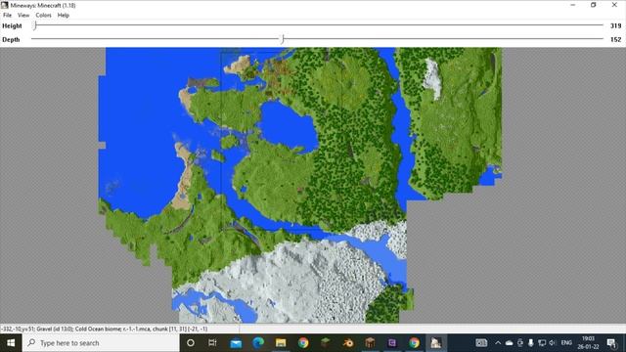Open the brown block icon on taskbar
This screenshot has width=626, height=352.
pyautogui.click(x=370, y=343)
